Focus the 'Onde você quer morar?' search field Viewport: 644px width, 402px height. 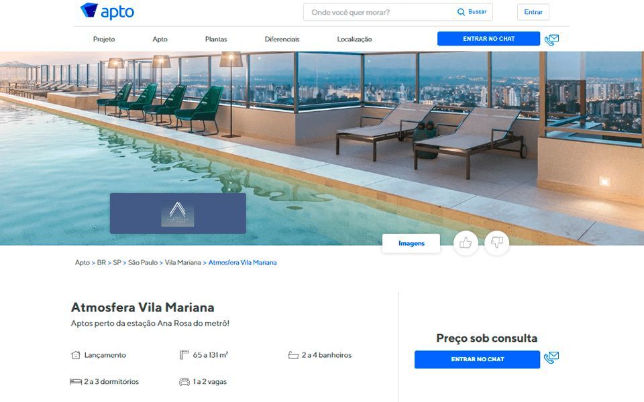click(x=378, y=12)
